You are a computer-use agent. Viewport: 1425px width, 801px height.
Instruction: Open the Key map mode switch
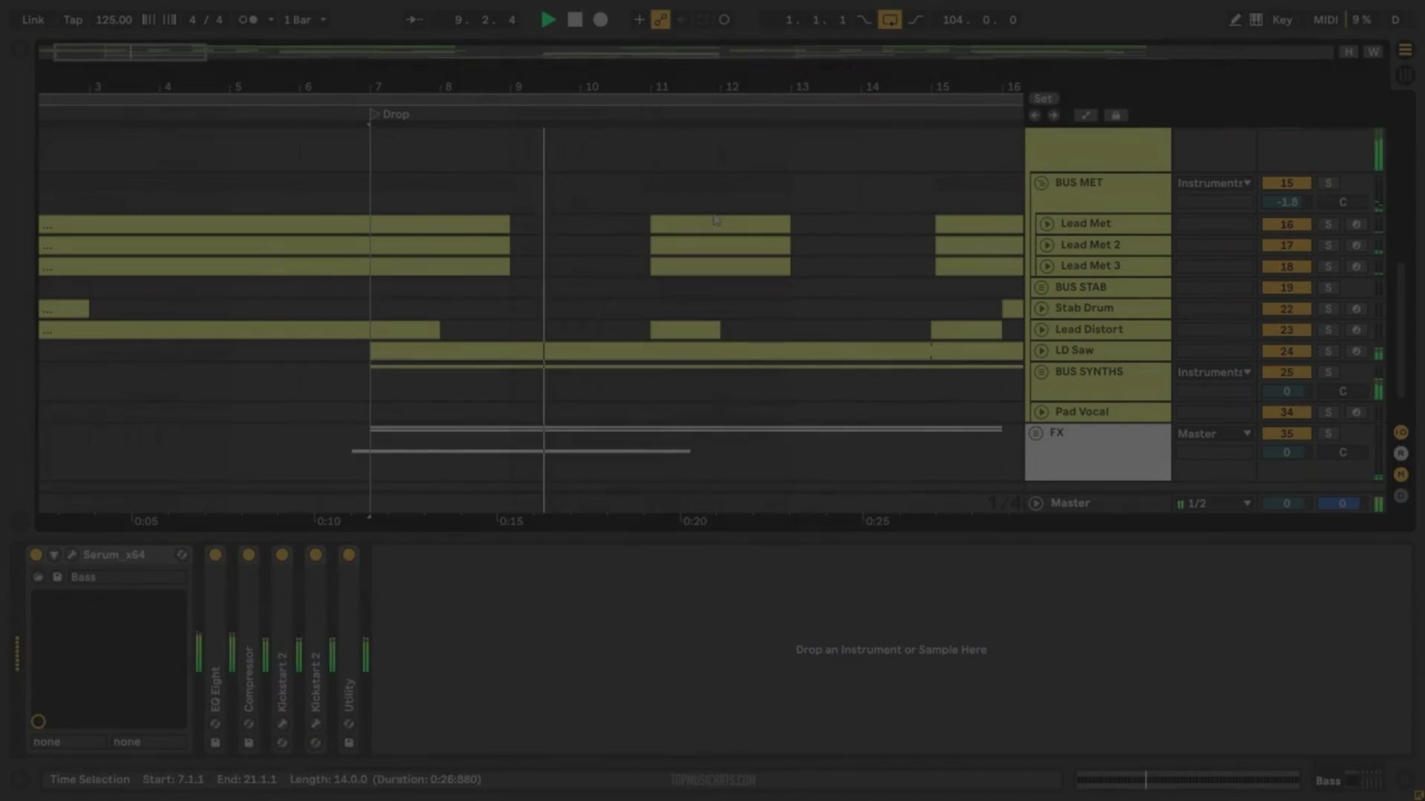pos(1282,20)
